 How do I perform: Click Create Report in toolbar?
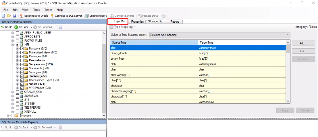pyautogui.click(x=96, y=15)
